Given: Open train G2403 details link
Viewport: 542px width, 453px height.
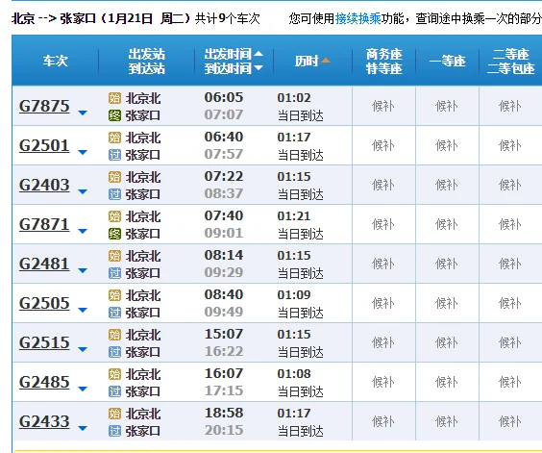Looking at the screenshot, I should tap(44, 185).
